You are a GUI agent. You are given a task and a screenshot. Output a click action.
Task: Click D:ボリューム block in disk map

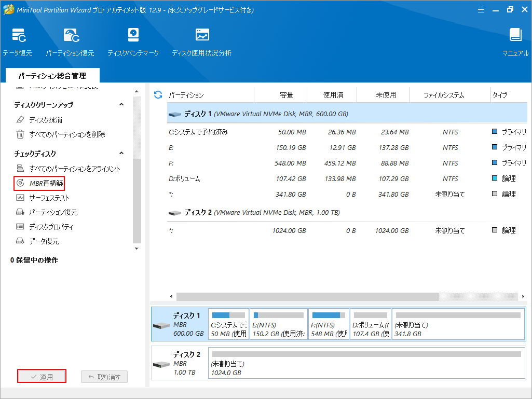pos(371,324)
